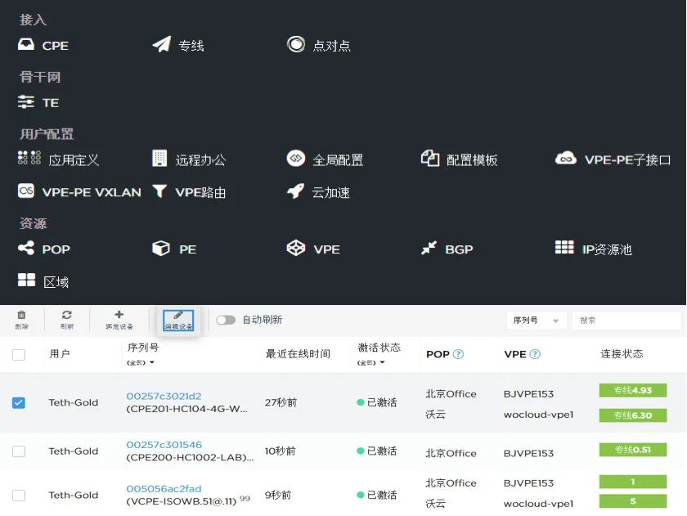Expand the 激活状态 column filter

coord(371,362)
